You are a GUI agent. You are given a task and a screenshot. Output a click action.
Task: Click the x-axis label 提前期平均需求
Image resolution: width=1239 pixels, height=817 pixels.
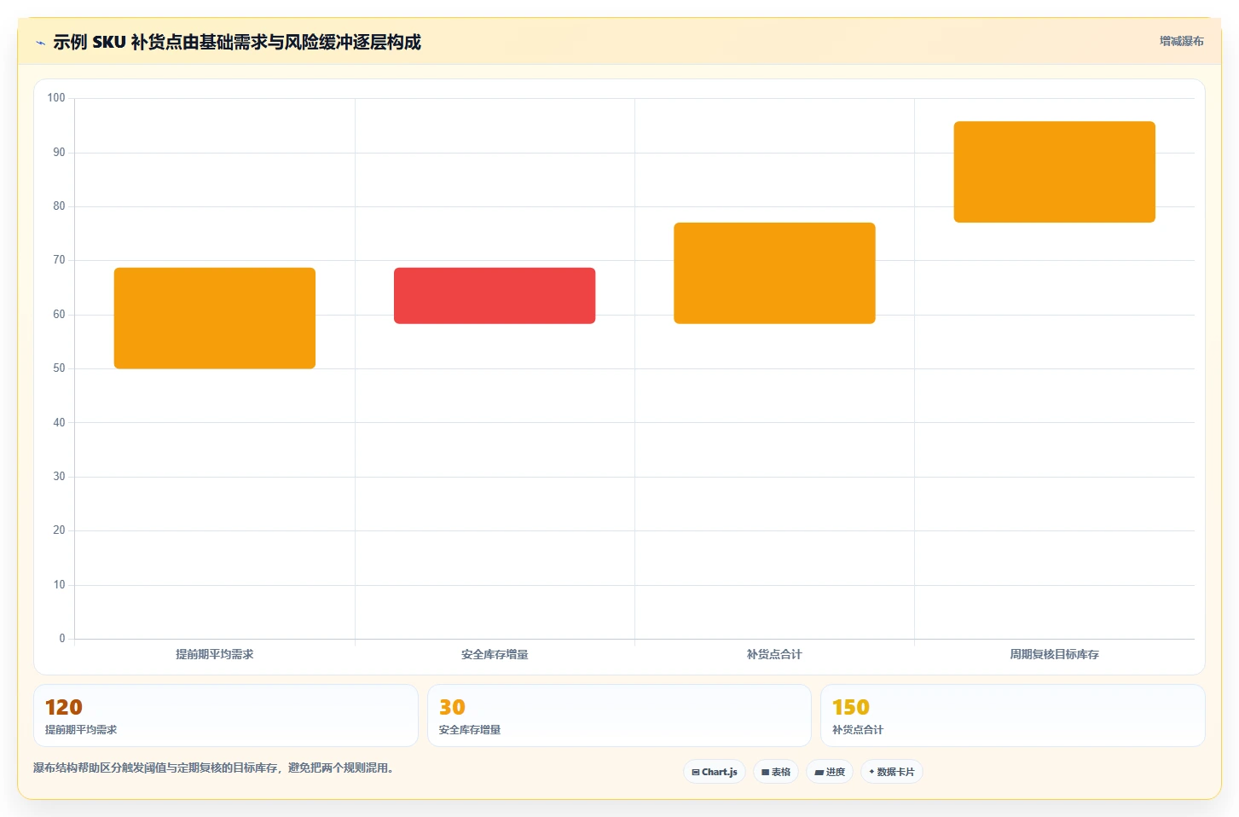coord(215,654)
